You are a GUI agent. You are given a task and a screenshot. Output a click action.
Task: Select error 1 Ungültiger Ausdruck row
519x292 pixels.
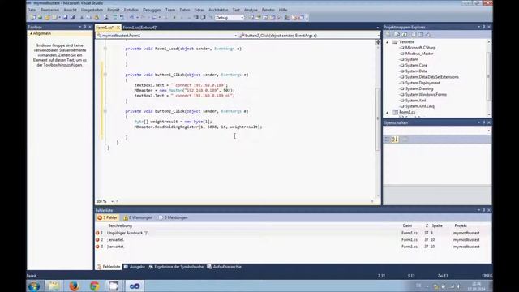[293, 233]
